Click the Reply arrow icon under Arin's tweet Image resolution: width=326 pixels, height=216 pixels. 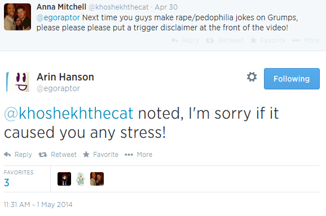point(7,155)
